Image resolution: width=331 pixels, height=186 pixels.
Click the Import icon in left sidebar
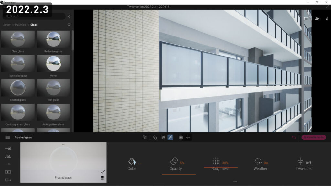coord(8,148)
